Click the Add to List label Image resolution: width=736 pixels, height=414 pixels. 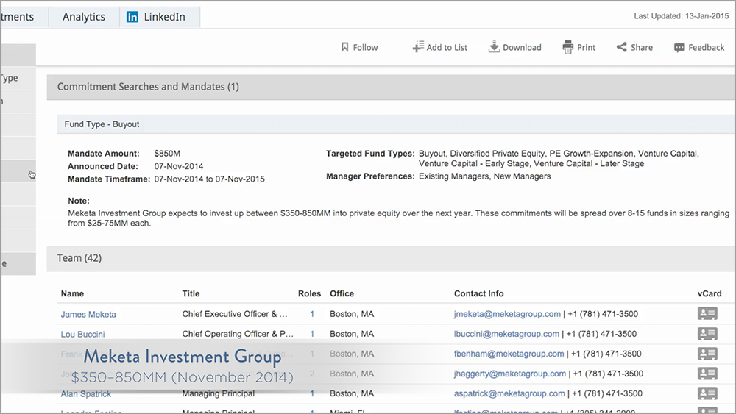[447, 47]
